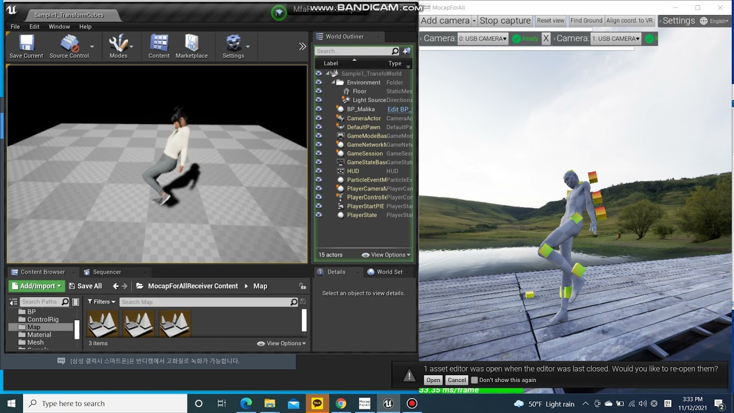The height and width of the screenshot is (413, 734).
Task: Open KakaoTalk from the taskbar
Action: (x=317, y=403)
